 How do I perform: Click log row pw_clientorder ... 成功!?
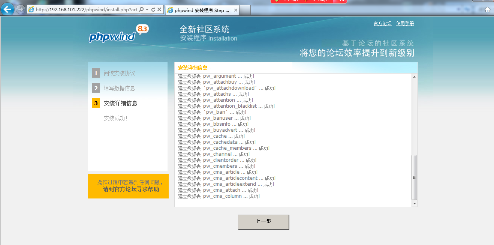point(217,160)
